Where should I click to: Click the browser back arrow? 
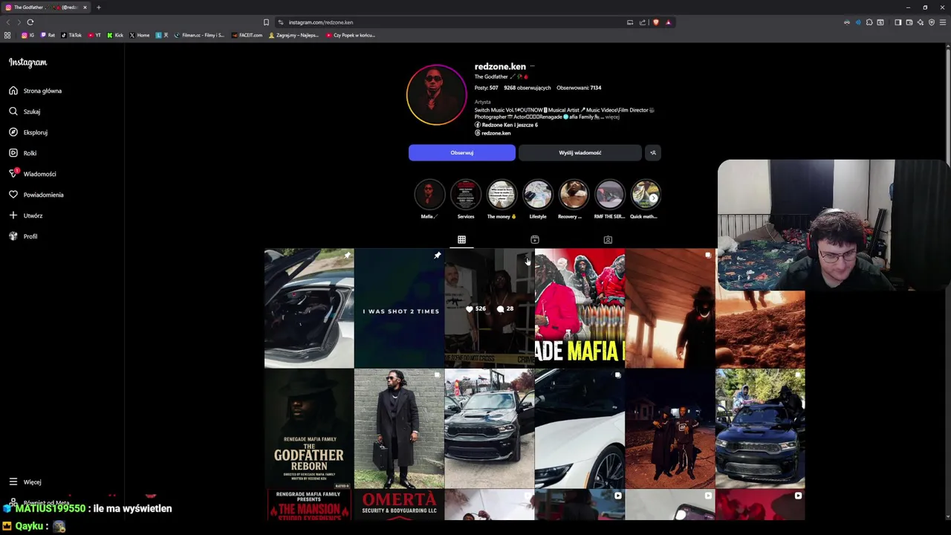pos(8,22)
